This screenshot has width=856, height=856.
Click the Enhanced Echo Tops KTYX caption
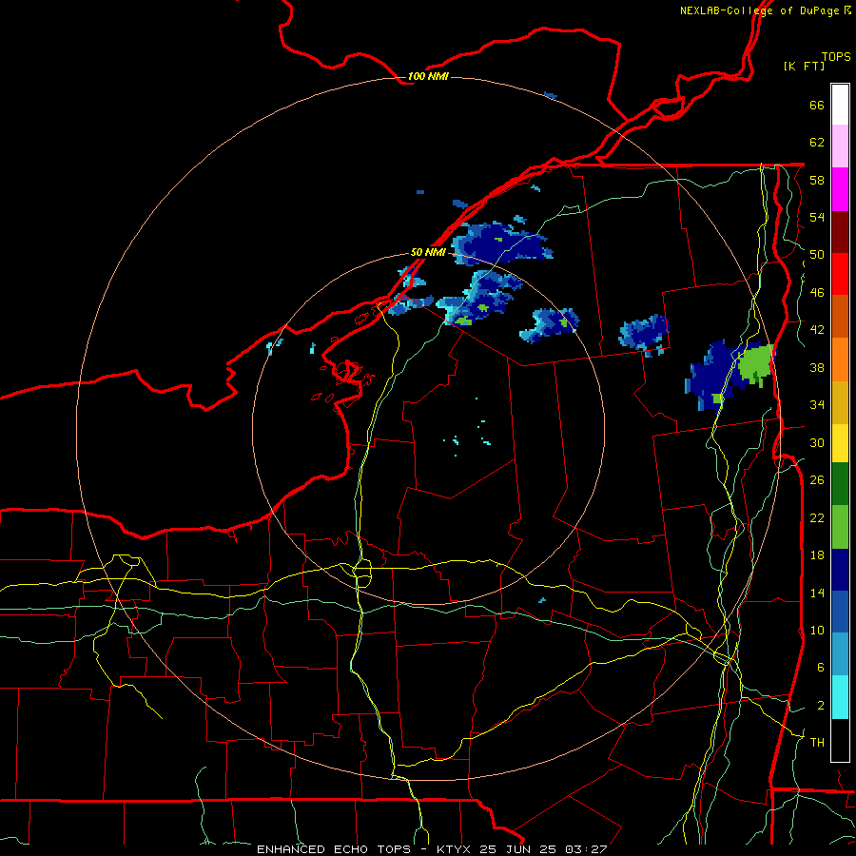click(432, 849)
